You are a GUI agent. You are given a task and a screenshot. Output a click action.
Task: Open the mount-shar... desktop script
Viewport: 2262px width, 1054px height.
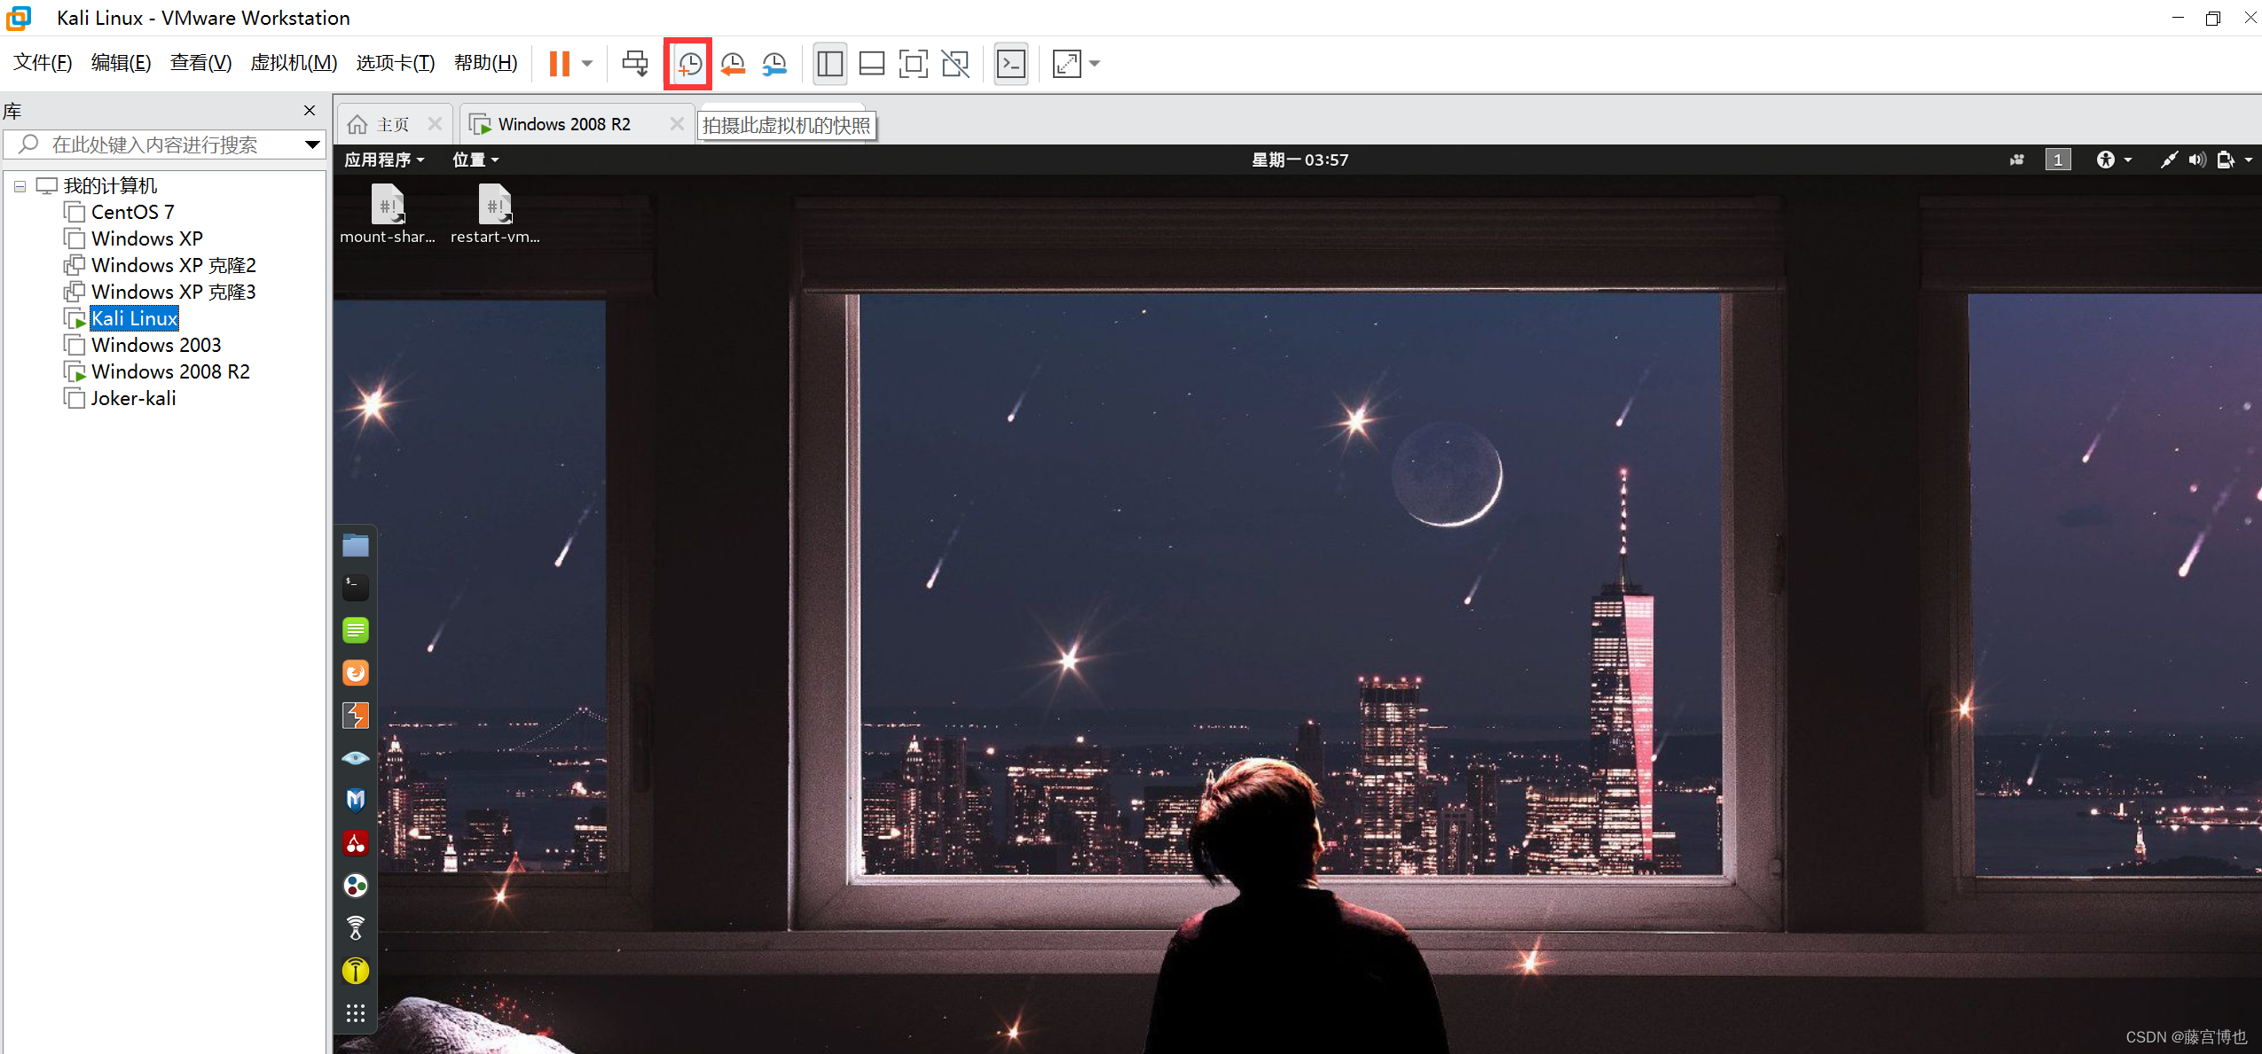pos(388,214)
